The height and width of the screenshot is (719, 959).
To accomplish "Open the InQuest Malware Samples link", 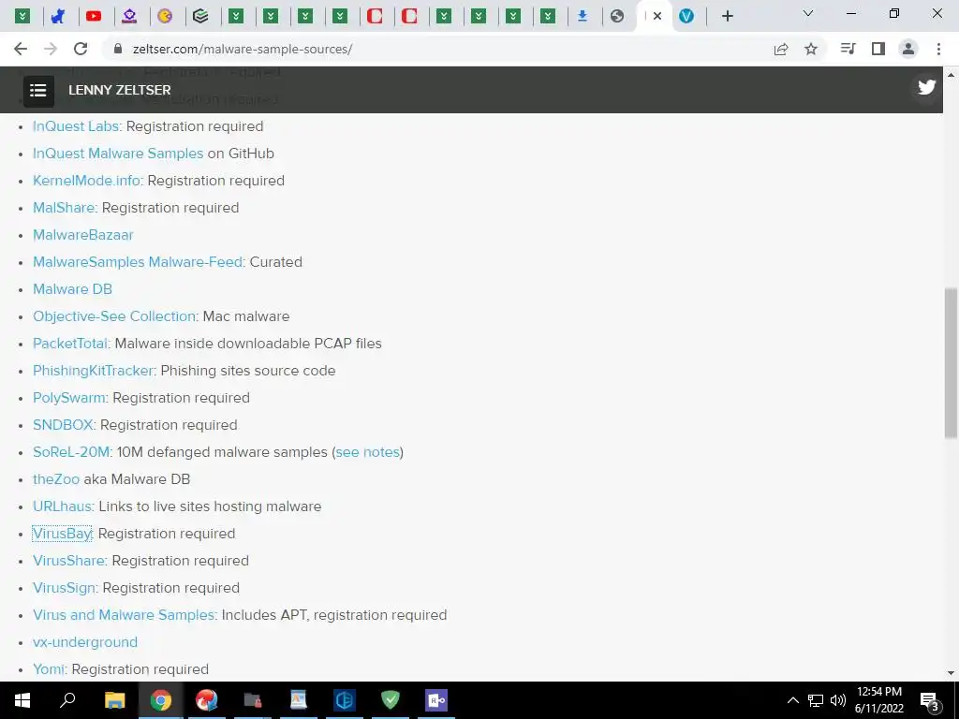I will click(x=118, y=153).
